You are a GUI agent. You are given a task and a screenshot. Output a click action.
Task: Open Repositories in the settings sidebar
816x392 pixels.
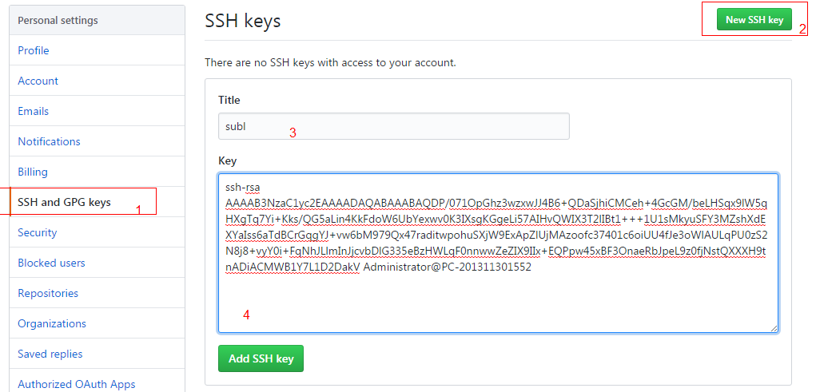point(49,293)
